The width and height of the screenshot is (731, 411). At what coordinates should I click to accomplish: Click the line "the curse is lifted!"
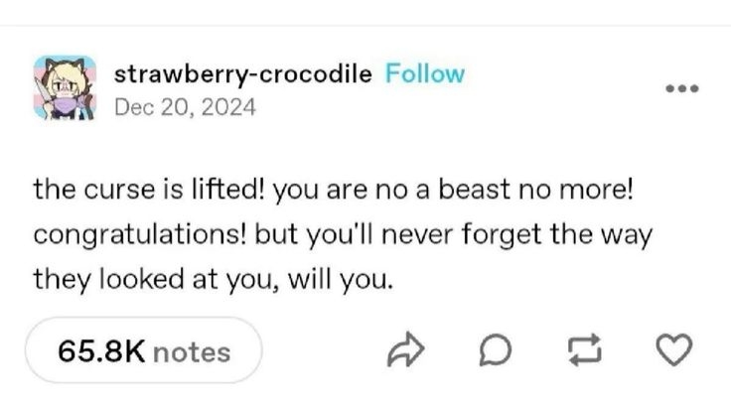click(149, 190)
